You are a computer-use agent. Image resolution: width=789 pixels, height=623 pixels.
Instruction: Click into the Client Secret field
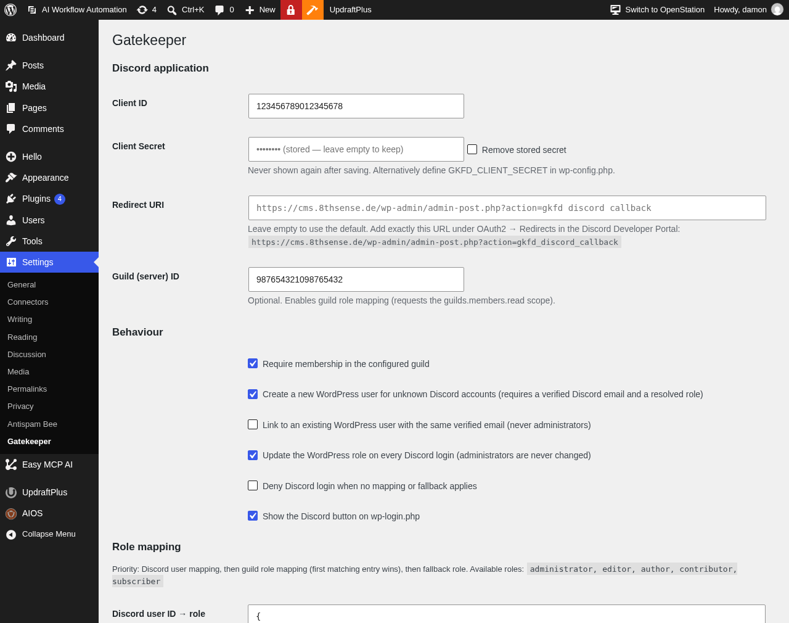pyautogui.click(x=356, y=149)
